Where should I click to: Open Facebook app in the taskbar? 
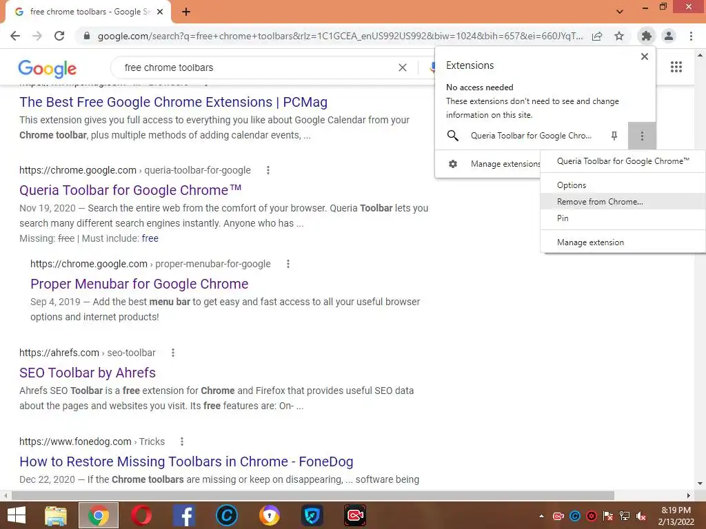(183, 515)
